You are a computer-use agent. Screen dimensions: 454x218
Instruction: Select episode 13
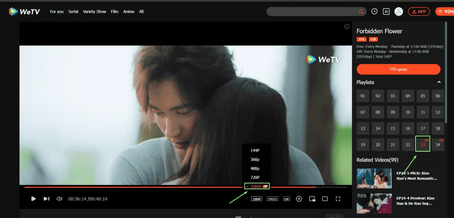tap(363, 129)
